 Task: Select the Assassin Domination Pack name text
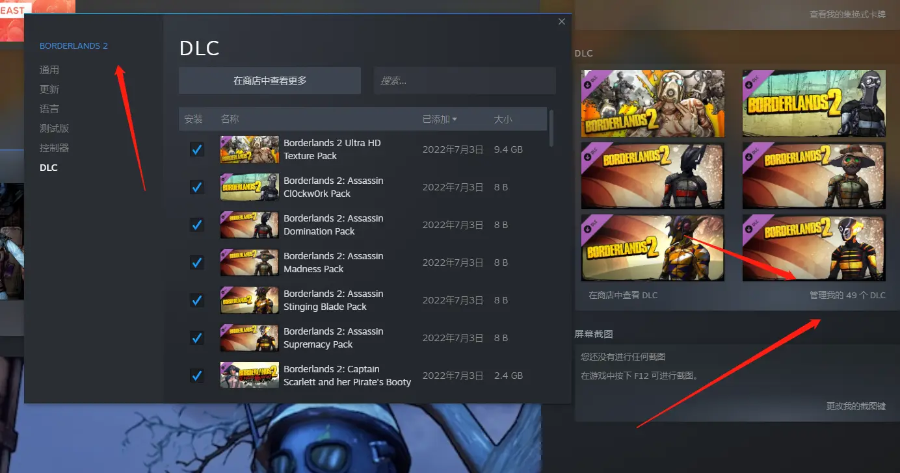334,225
